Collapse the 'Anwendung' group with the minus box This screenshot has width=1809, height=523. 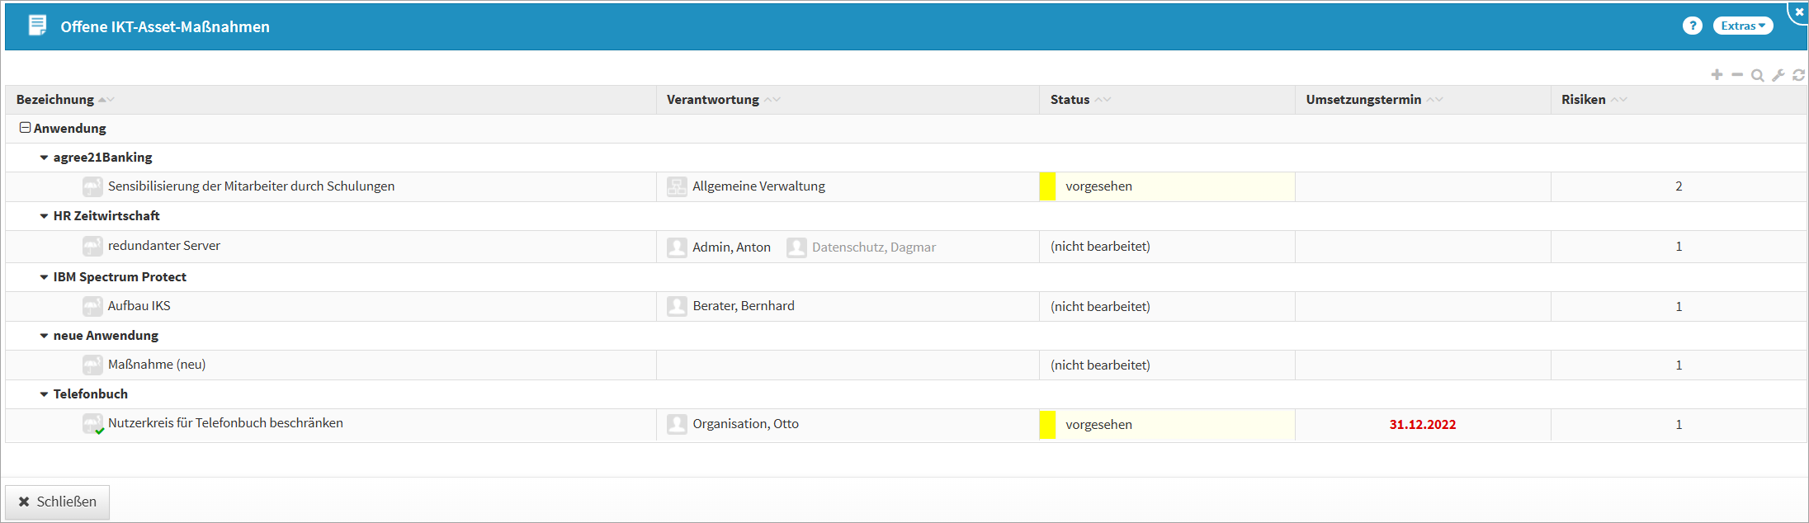click(26, 128)
